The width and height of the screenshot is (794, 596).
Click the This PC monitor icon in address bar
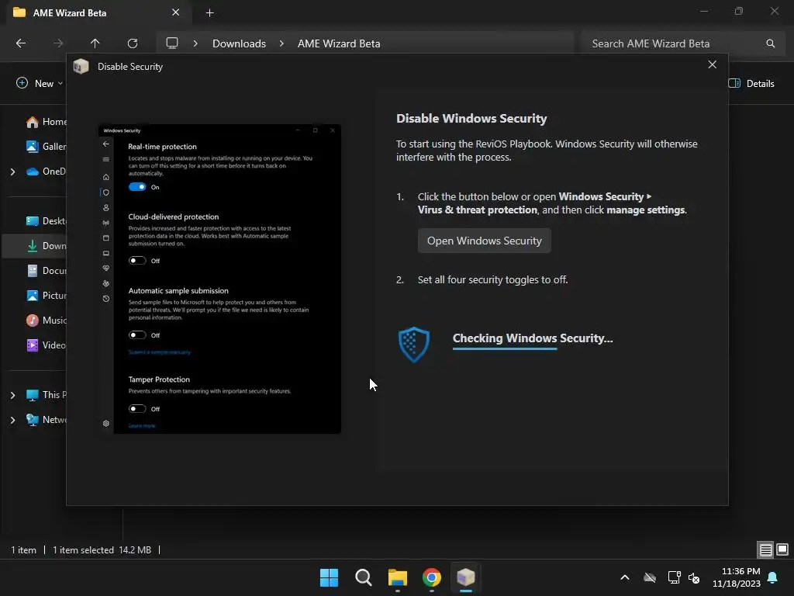click(172, 43)
